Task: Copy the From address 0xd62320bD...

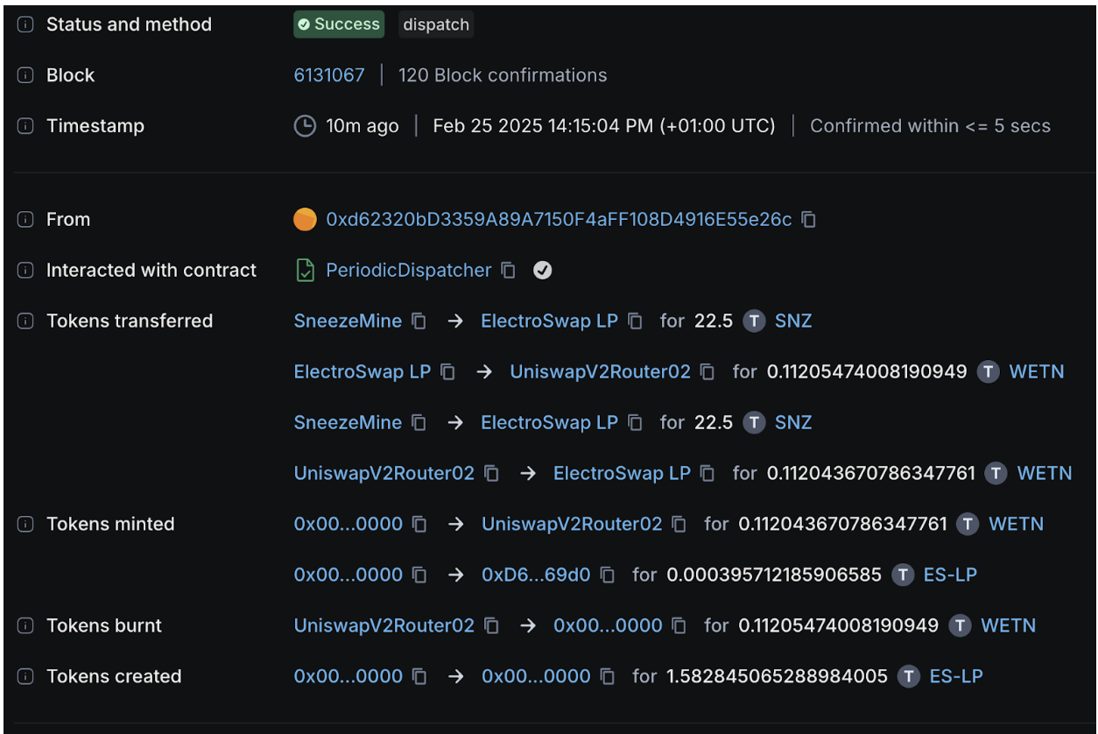Action: (809, 220)
